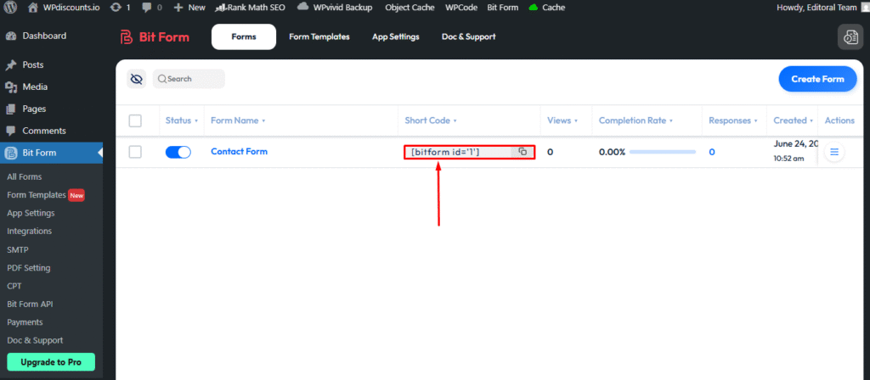Viewport: 870px width, 380px height.
Task: Click the [bitform id='1'] shortcode text
Action: [x=445, y=152]
